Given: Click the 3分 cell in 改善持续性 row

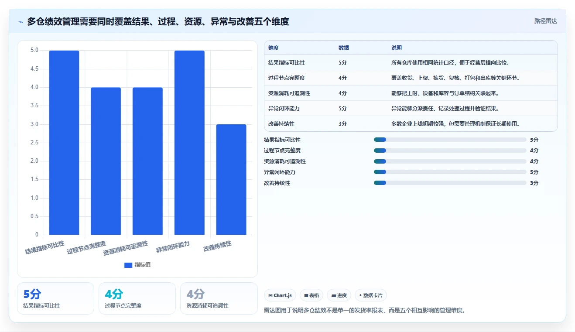Looking at the screenshot, I should [x=342, y=124].
